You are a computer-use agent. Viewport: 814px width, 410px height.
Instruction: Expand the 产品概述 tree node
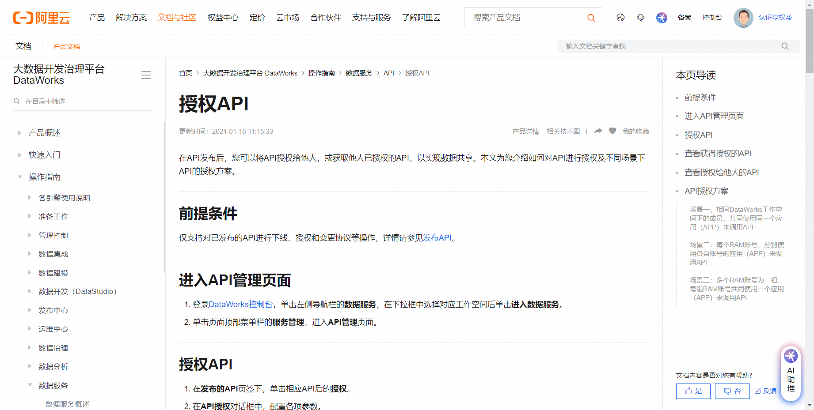click(x=19, y=133)
